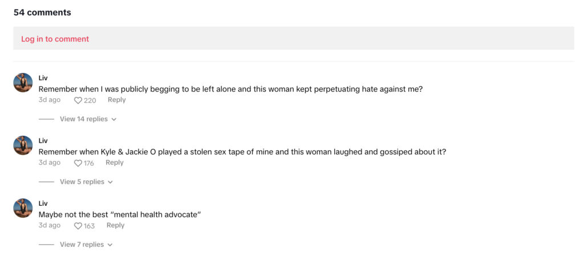
Task: Expand View 14 replies
Action: click(x=84, y=119)
